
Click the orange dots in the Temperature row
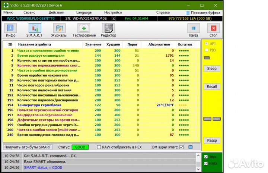click(x=183, y=105)
